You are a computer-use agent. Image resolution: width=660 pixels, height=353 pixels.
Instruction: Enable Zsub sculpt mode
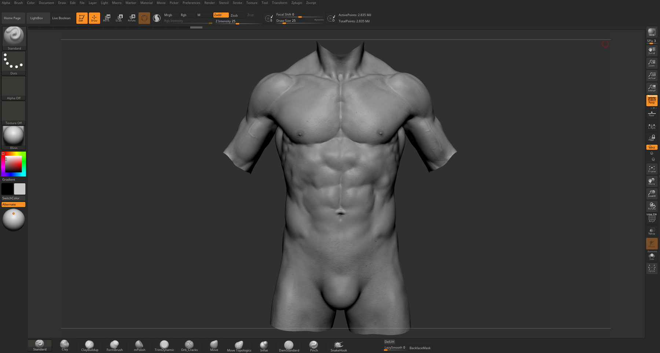[x=234, y=15]
